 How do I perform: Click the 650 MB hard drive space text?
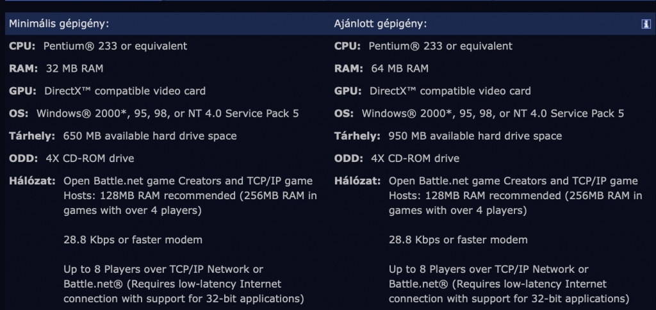pyautogui.click(x=150, y=136)
